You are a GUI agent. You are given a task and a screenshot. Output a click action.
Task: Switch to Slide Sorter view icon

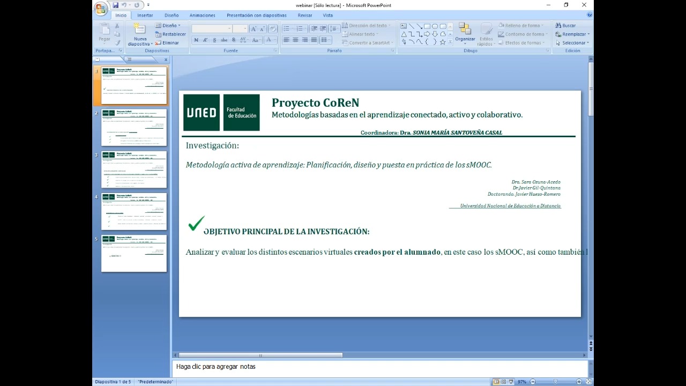click(x=503, y=382)
